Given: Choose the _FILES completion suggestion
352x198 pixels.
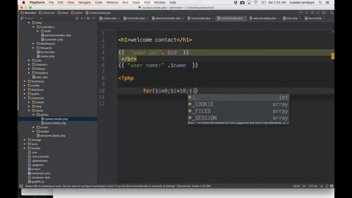Looking at the screenshot, I should 238,111.
